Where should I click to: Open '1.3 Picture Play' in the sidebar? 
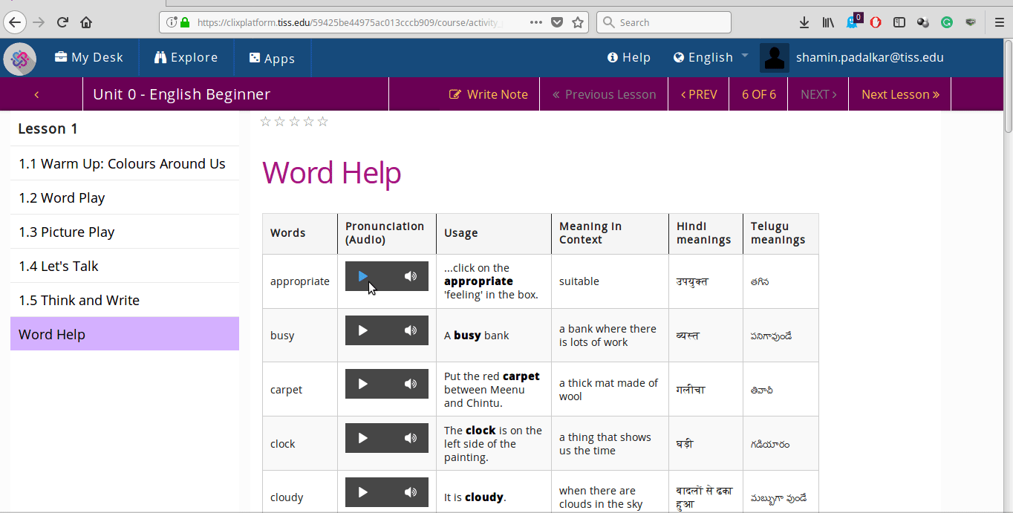pos(67,232)
